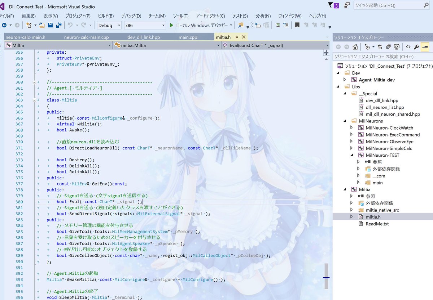Open the ヘルプ(H) menu
This screenshot has width=433, height=300.
[318, 16]
